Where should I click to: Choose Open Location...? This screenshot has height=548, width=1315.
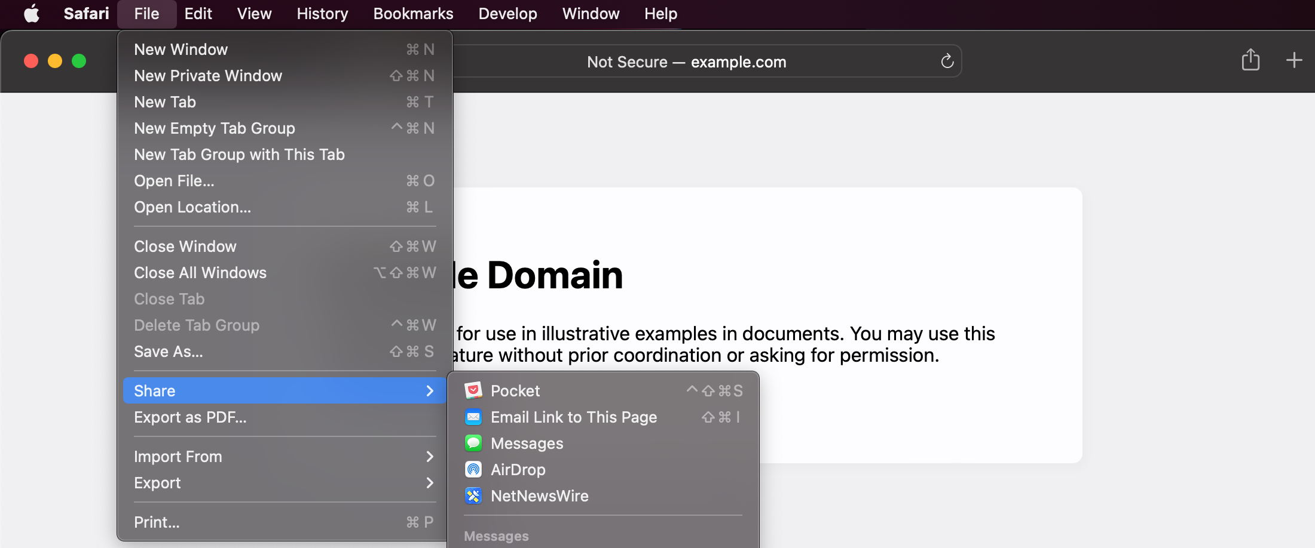(285, 207)
